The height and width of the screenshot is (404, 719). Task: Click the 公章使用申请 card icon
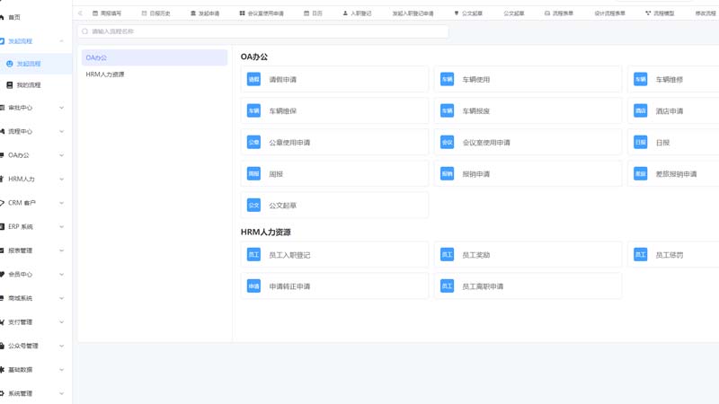point(253,143)
